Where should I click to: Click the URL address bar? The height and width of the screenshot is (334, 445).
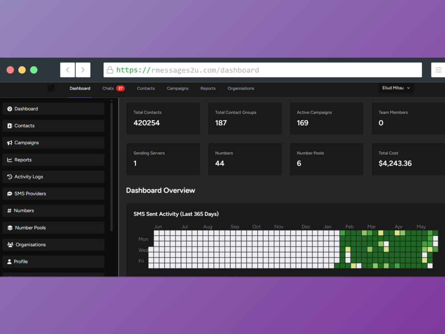pos(263,70)
